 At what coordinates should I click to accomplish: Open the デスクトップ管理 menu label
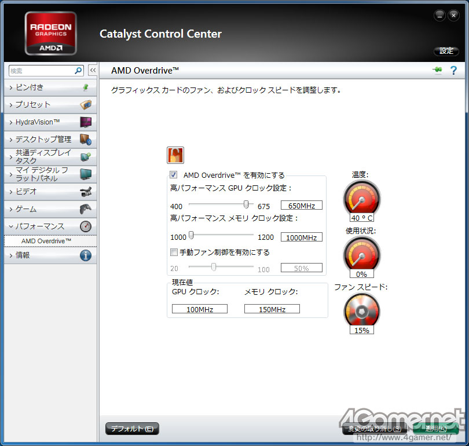(43, 140)
